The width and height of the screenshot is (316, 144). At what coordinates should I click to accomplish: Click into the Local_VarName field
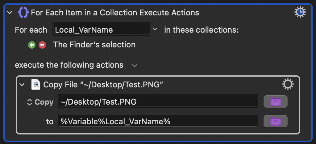pos(102,29)
